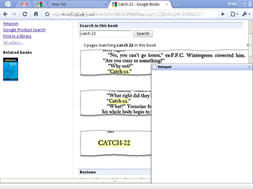Click the search in this book field
The image size is (253, 189).
point(105,34)
